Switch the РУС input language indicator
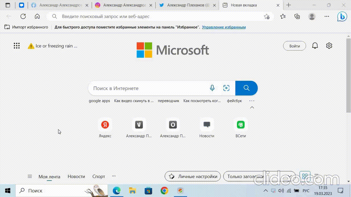The width and height of the screenshot is (351, 197). 306,191
